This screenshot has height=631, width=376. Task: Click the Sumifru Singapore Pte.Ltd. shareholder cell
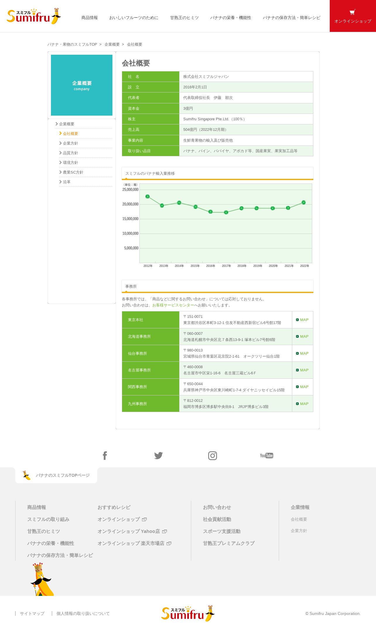(246, 119)
